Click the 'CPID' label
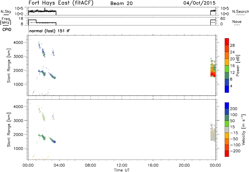The width and height of the screenshot is (249, 172). pyautogui.click(x=7, y=29)
